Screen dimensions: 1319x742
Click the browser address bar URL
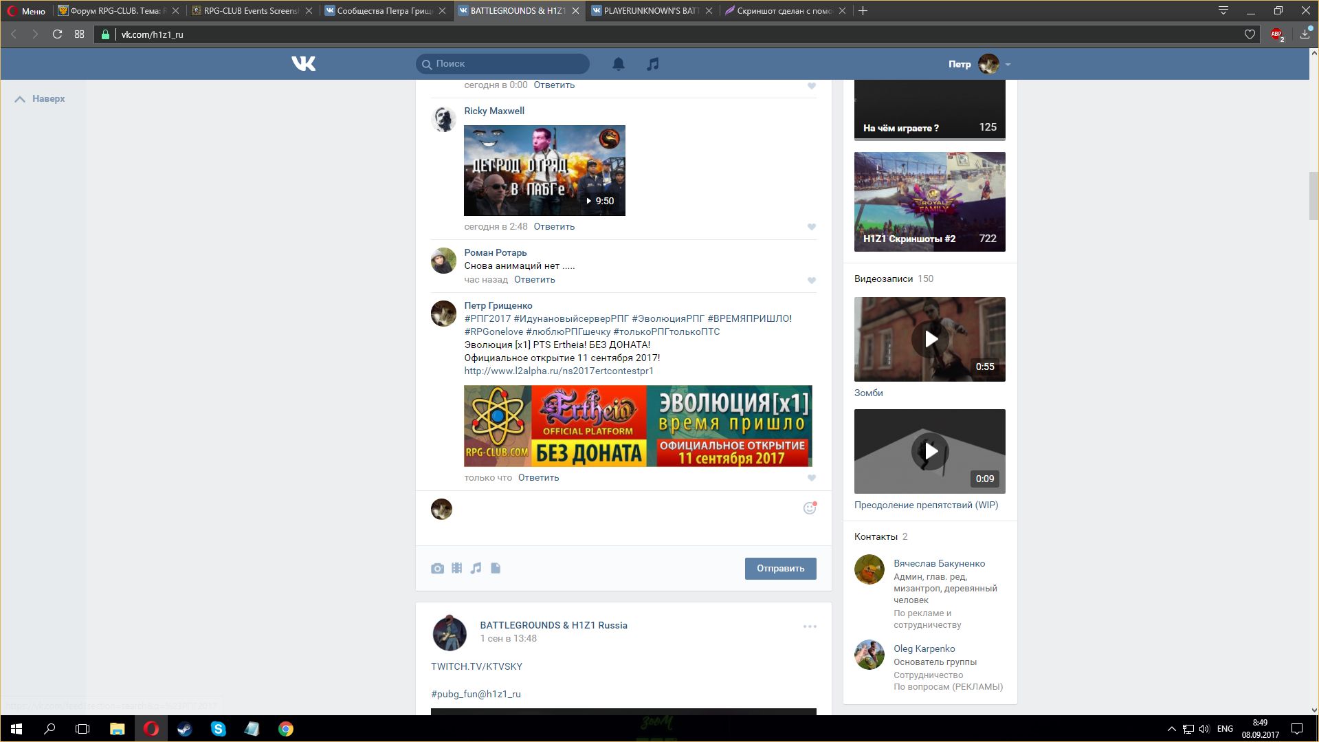click(152, 34)
